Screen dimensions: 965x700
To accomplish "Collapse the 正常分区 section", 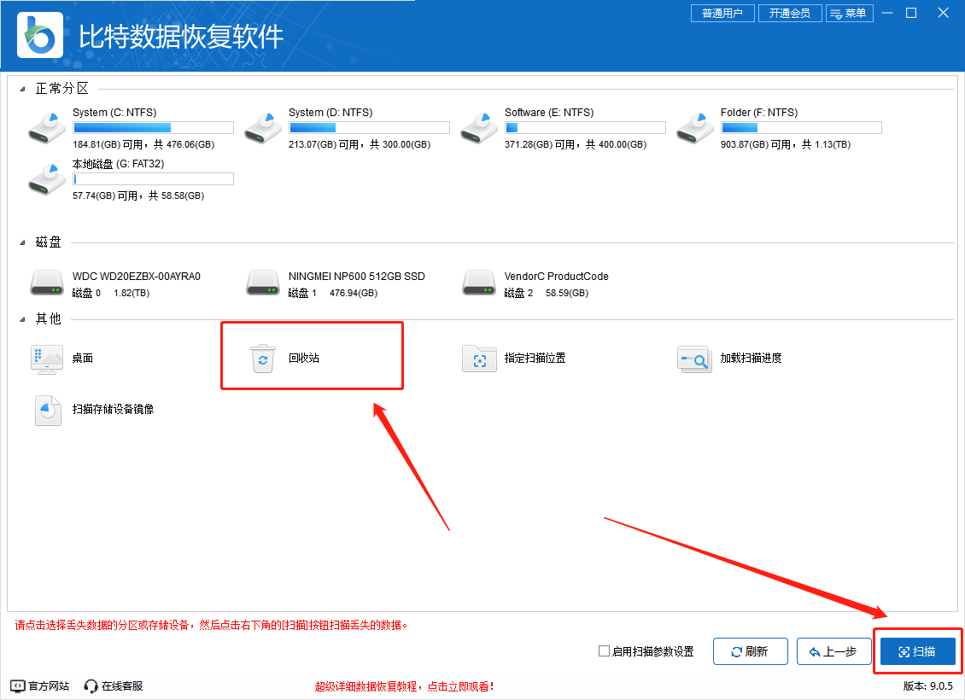I will 23,89.
